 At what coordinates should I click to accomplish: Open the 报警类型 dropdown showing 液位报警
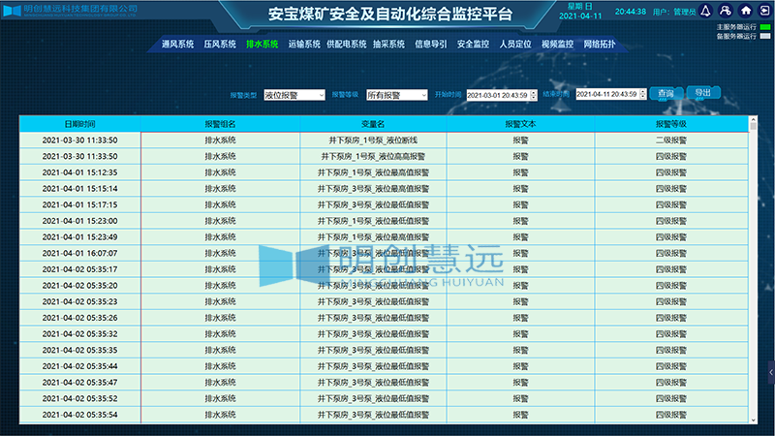(x=294, y=95)
